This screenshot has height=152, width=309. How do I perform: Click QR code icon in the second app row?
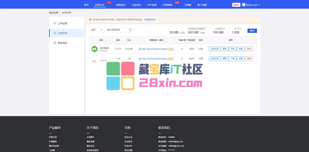(x=140, y=59)
